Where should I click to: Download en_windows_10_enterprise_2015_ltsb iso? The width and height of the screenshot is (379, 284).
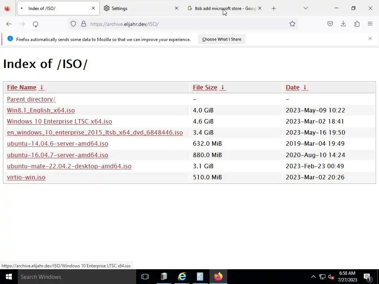(x=95, y=133)
